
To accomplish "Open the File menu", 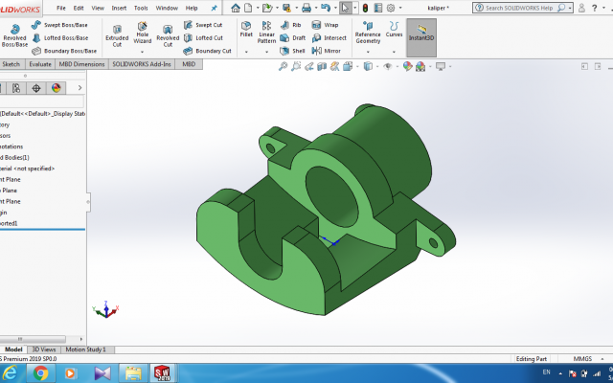I will pos(61,8).
